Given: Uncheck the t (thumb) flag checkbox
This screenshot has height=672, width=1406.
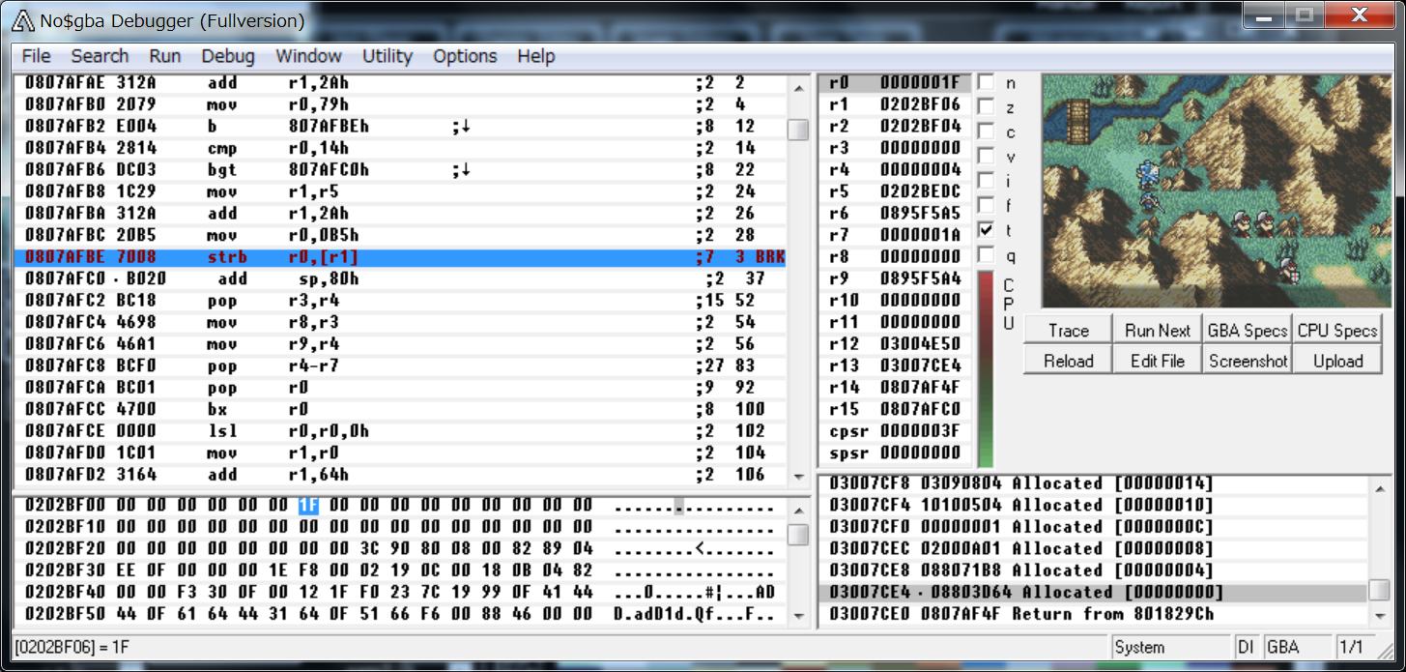Looking at the screenshot, I should (x=986, y=230).
